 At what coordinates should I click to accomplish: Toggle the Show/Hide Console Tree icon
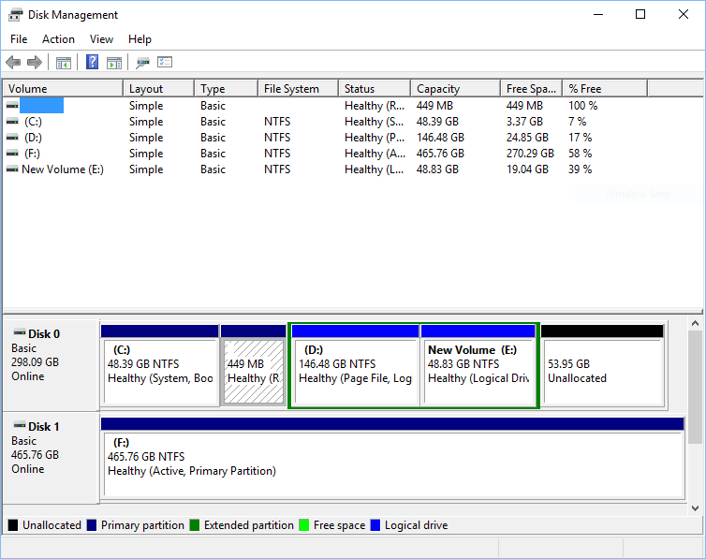(64, 63)
